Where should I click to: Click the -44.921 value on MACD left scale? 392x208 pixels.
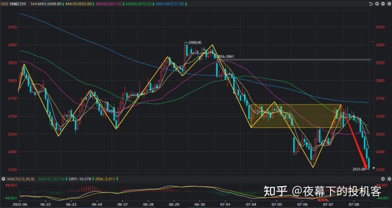point(10,198)
